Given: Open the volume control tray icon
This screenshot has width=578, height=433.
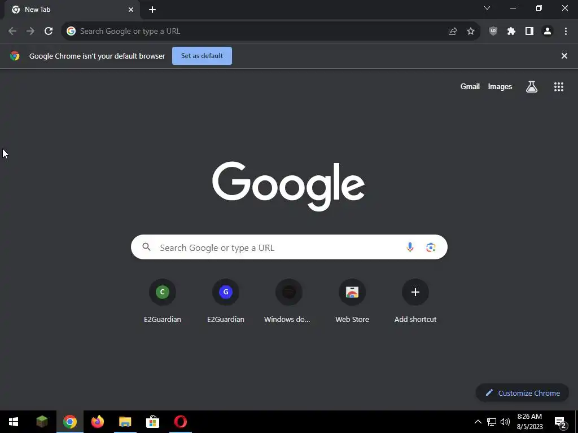Looking at the screenshot, I should [505, 422].
